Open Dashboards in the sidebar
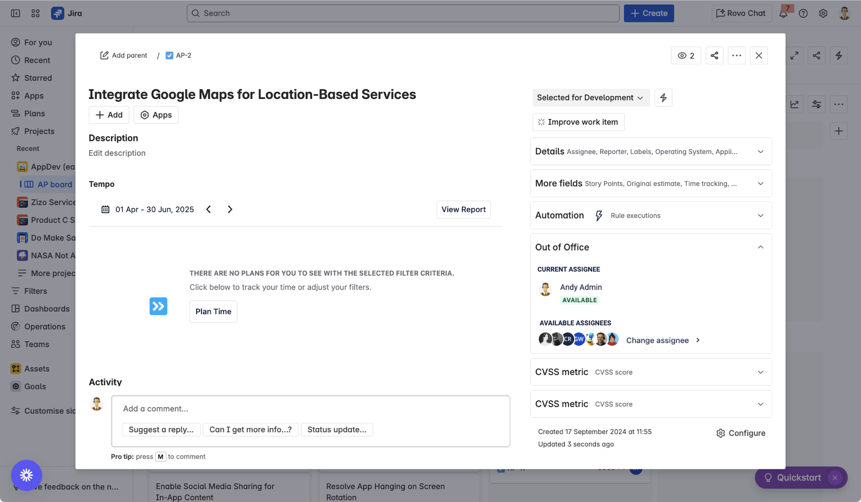The height and width of the screenshot is (502, 861). point(46,309)
